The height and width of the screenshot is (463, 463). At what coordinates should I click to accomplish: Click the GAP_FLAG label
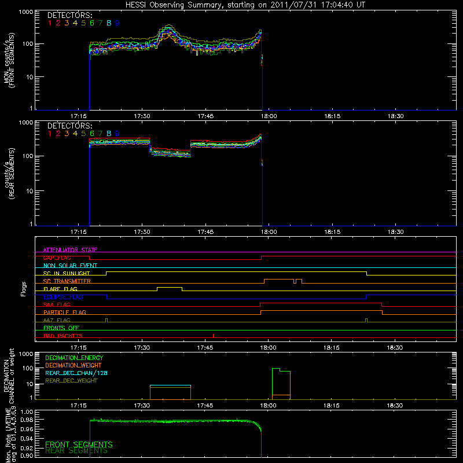click(57, 258)
